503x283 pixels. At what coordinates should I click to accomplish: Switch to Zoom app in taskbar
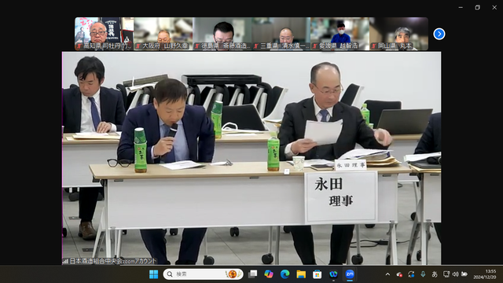pyautogui.click(x=349, y=274)
